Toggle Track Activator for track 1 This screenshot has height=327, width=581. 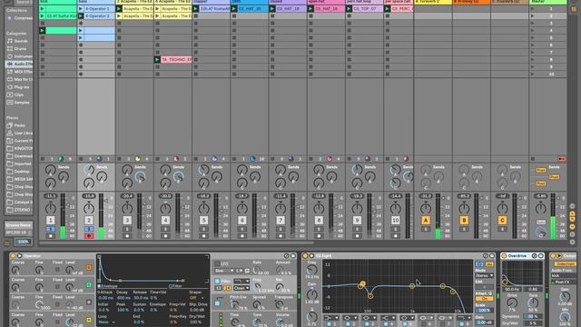coord(51,220)
